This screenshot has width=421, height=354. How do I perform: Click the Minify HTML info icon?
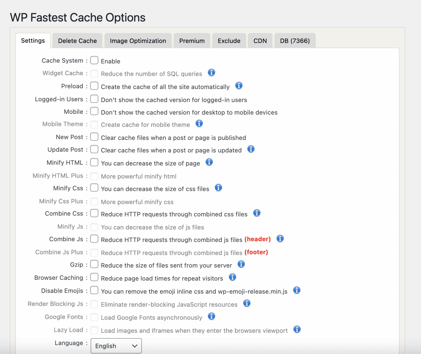tap(209, 162)
